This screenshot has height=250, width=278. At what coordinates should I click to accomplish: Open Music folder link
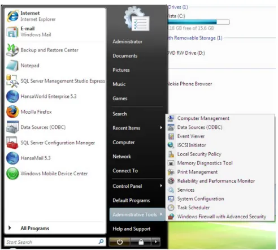point(119,84)
